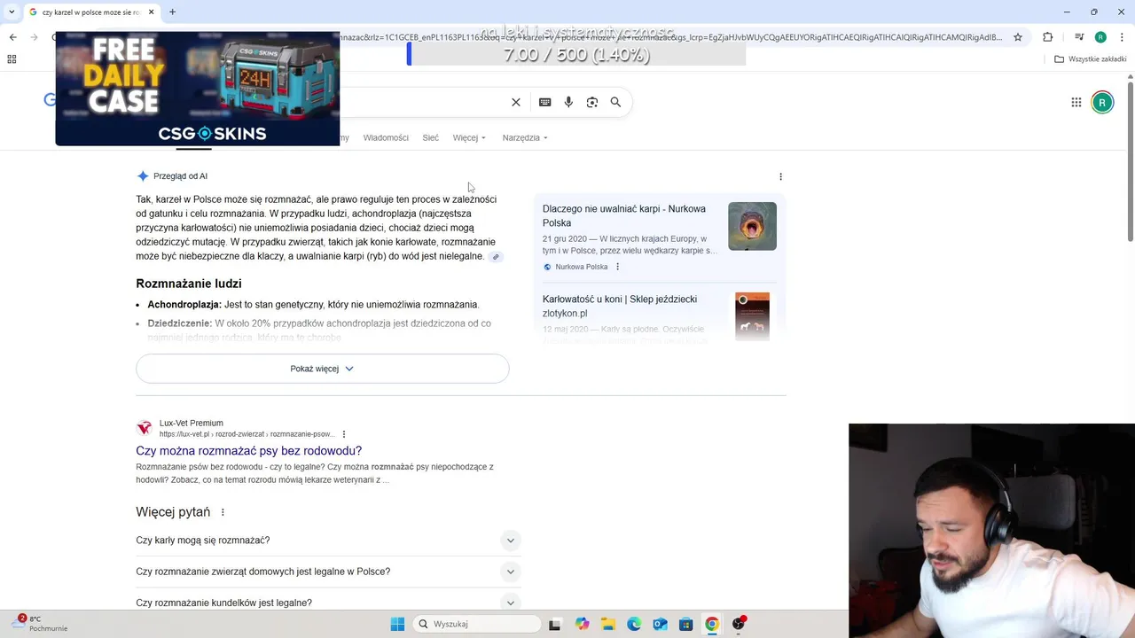This screenshot has width=1135, height=638.
Task: Expand 'Czy rozmnażanie kundelków jest legalne?' question
Action: click(328, 603)
